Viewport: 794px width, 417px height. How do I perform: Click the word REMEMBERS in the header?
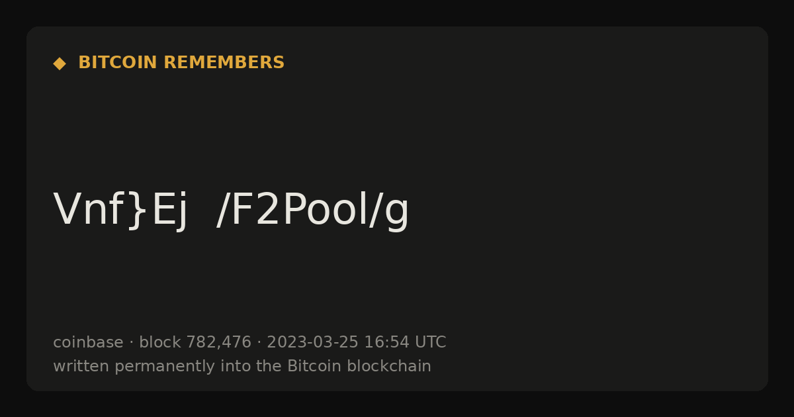pos(224,63)
